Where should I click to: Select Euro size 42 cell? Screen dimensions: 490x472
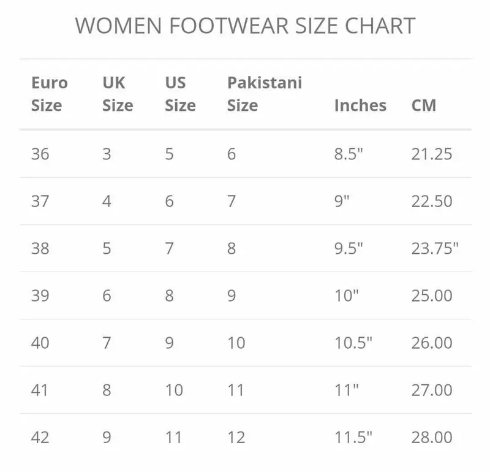click(40, 437)
